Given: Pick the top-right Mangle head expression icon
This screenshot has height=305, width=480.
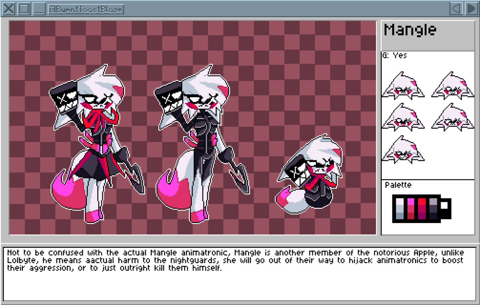Looking at the screenshot, I should [452, 86].
